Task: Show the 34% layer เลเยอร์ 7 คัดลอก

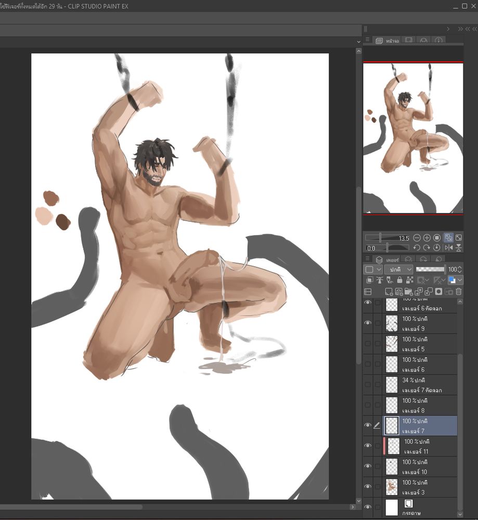Action: (368, 384)
